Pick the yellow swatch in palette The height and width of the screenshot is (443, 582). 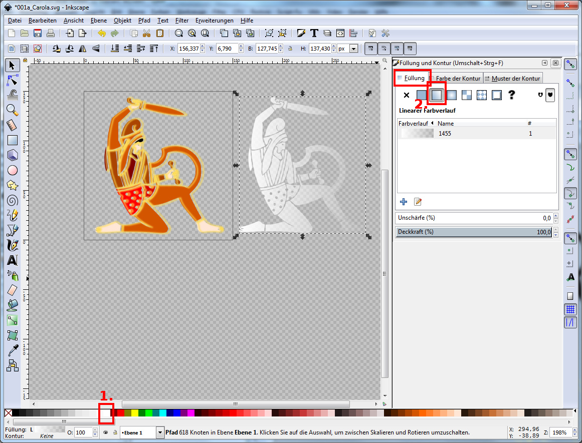pos(135,413)
